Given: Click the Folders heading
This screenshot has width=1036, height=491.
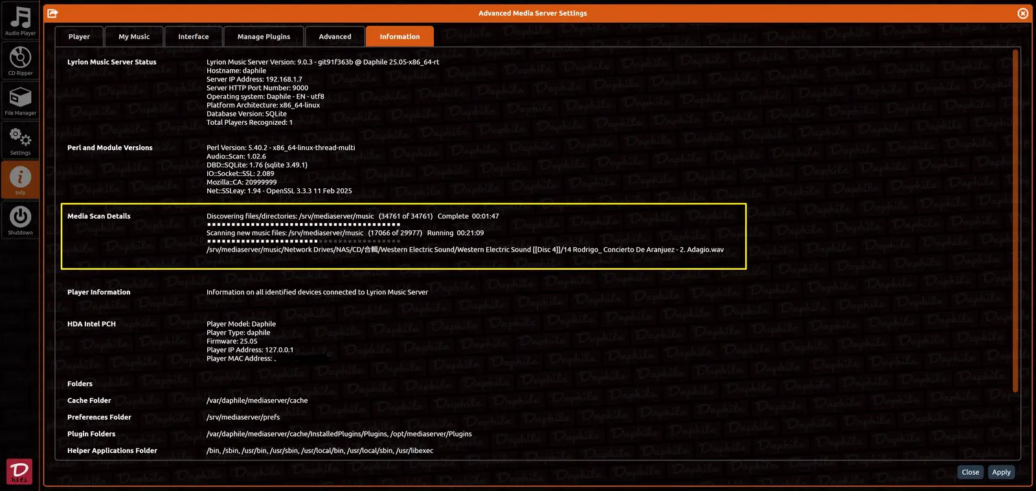Looking at the screenshot, I should pos(80,384).
